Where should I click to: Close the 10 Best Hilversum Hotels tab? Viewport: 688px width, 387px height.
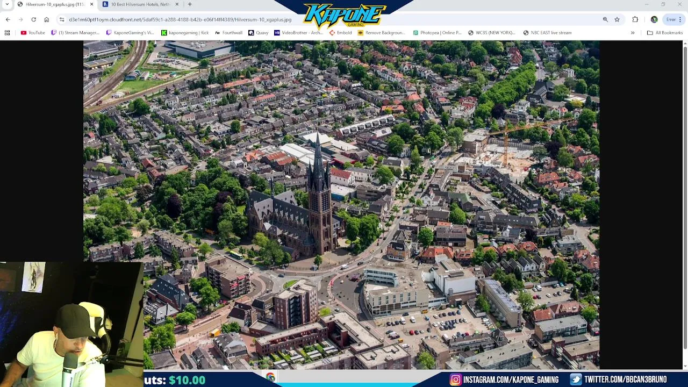pos(177,4)
